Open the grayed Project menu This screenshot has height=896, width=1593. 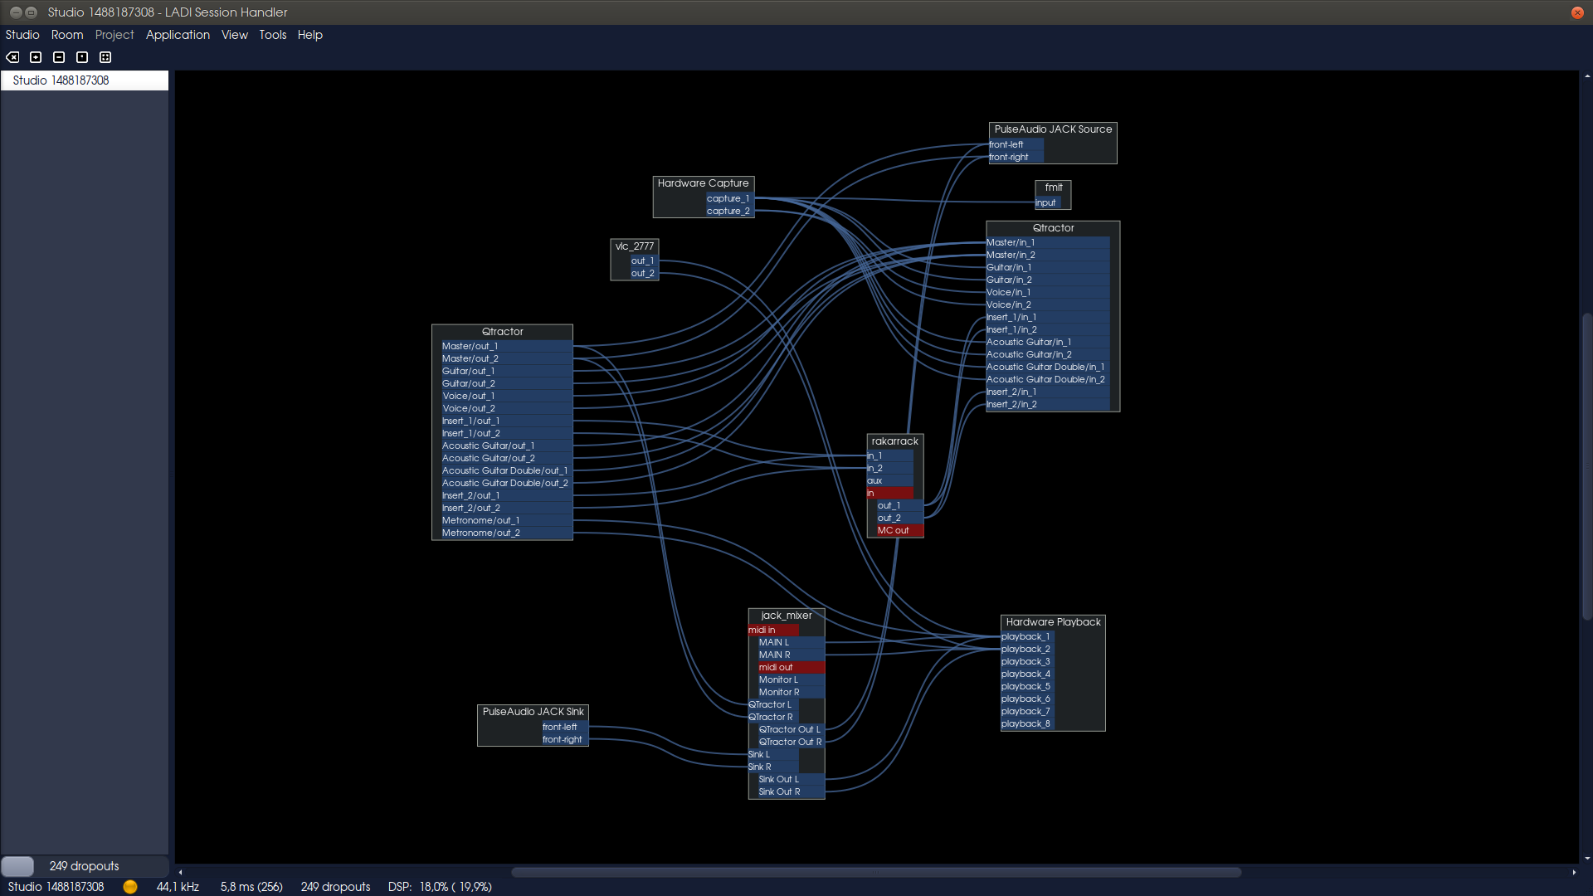(x=114, y=35)
